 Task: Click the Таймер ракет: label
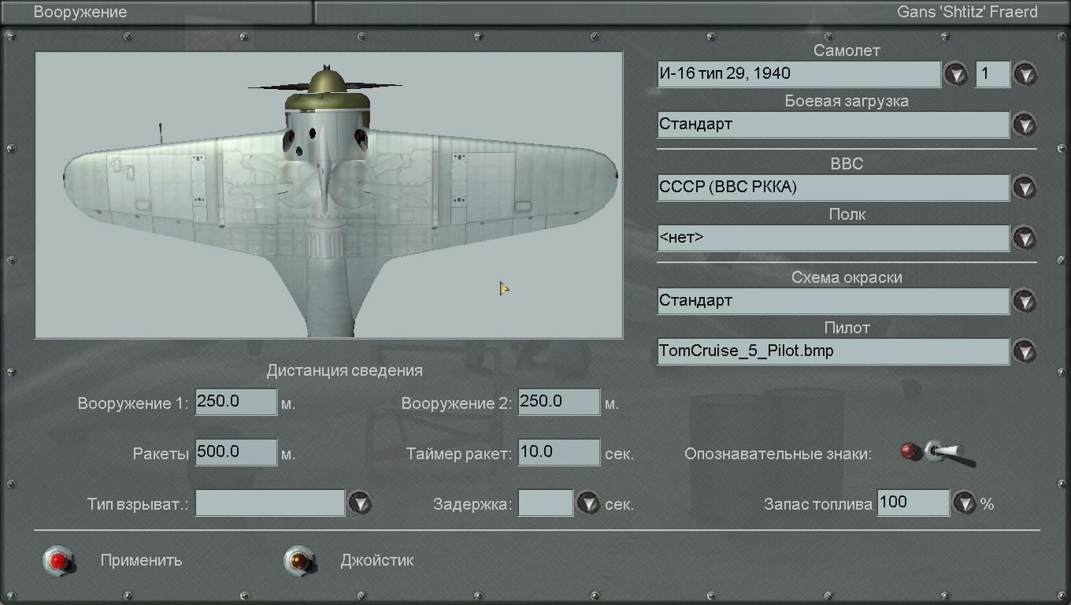(459, 454)
